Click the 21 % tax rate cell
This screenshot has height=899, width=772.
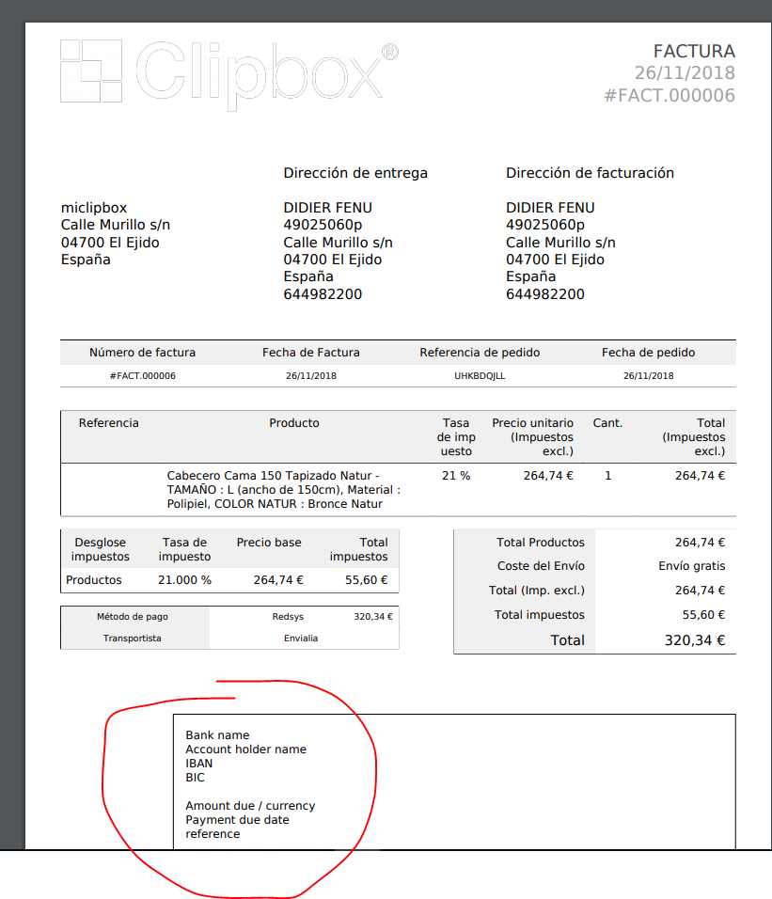[456, 476]
